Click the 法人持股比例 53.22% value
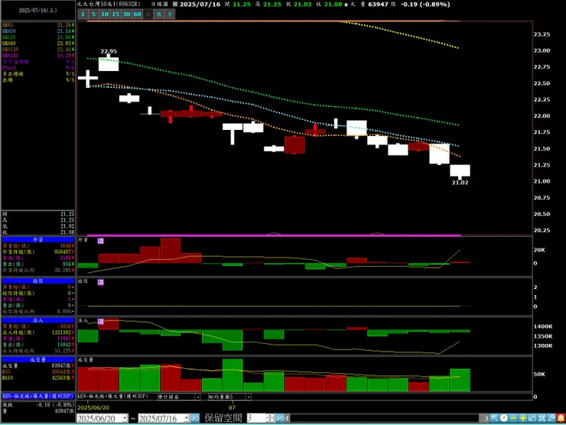Viewport: 566px width, 425px height. (x=63, y=351)
